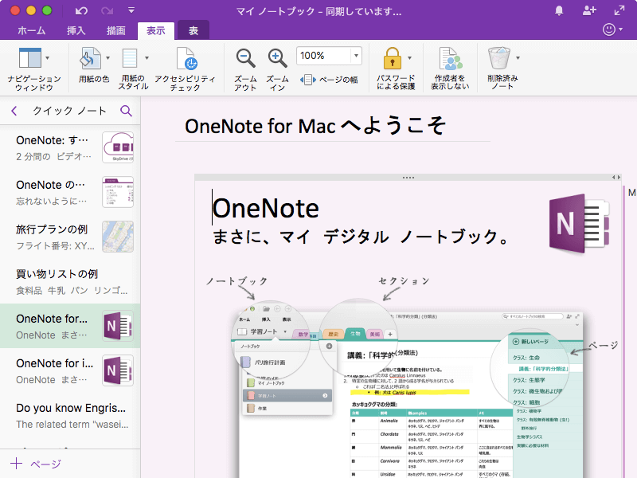Click the ナビゲーション ウィンドウ icon
Image resolution: width=637 pixels, height=478 pixels.
[x=29, y=57]
